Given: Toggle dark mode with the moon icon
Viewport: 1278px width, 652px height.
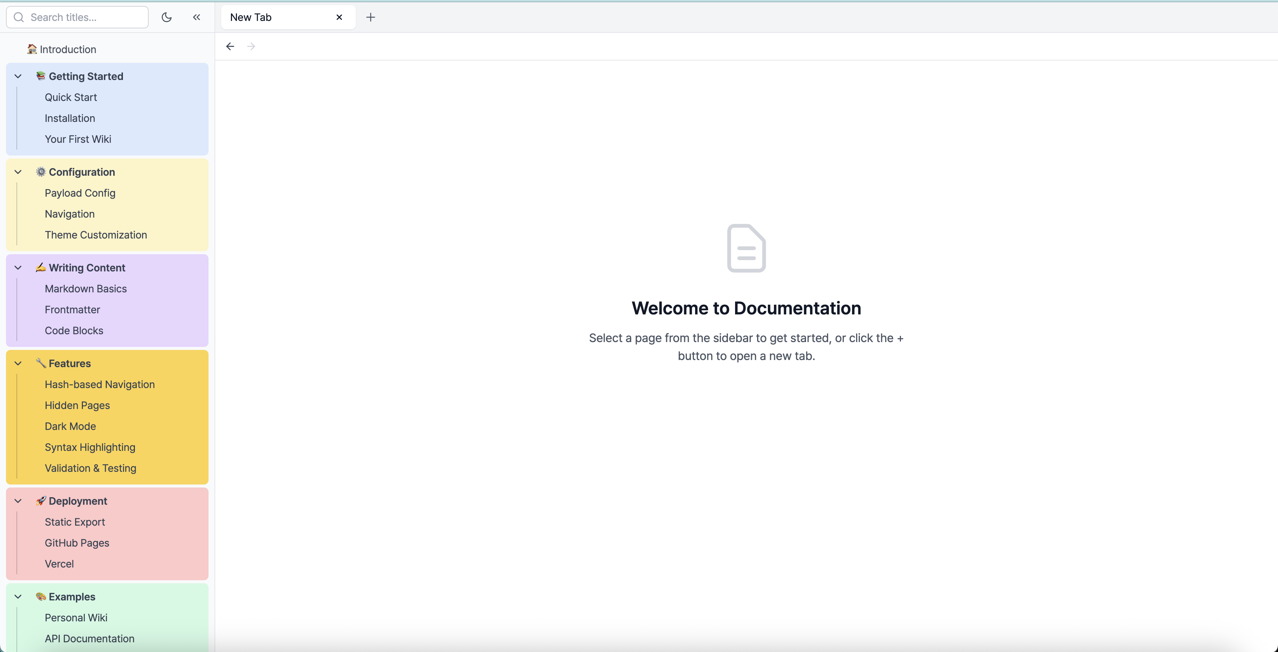Looking at the screenshot, I should [x=167, y=17].
